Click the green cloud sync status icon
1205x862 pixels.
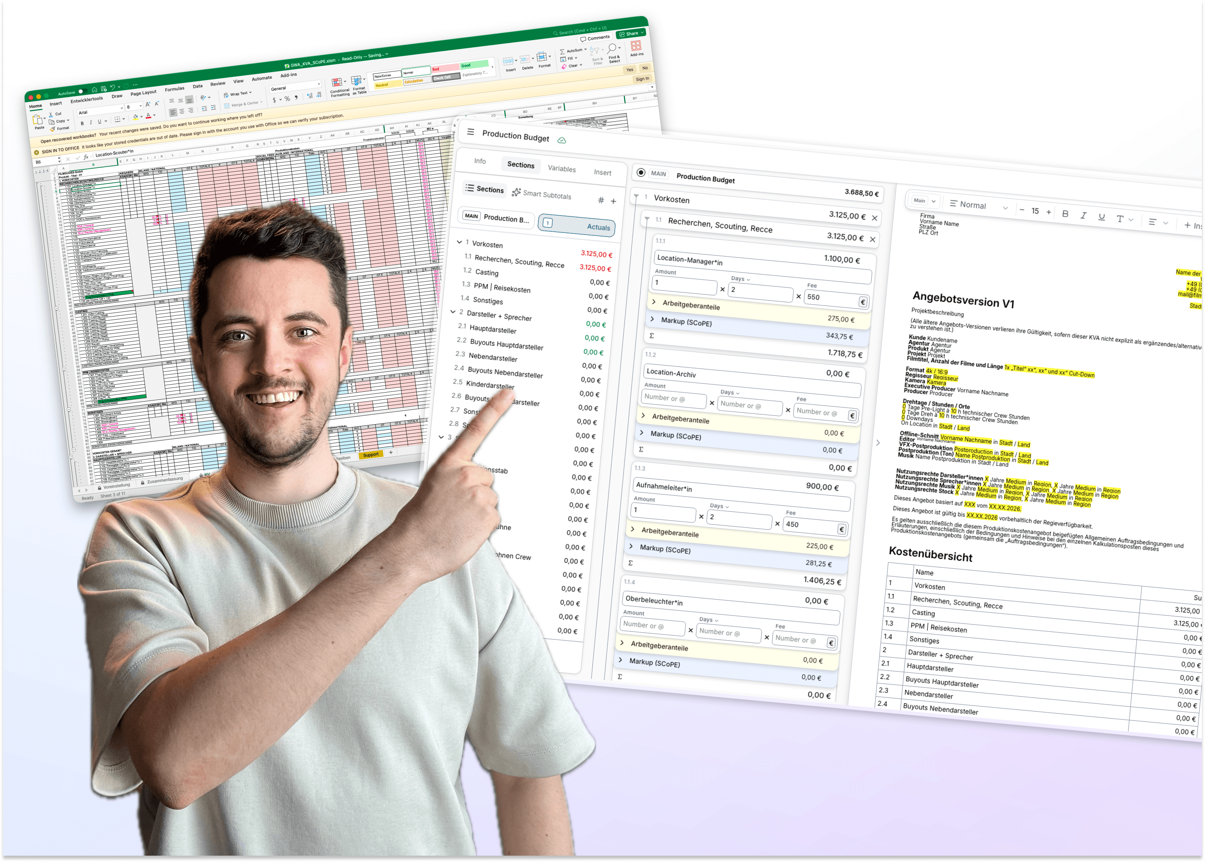(562, 140)
